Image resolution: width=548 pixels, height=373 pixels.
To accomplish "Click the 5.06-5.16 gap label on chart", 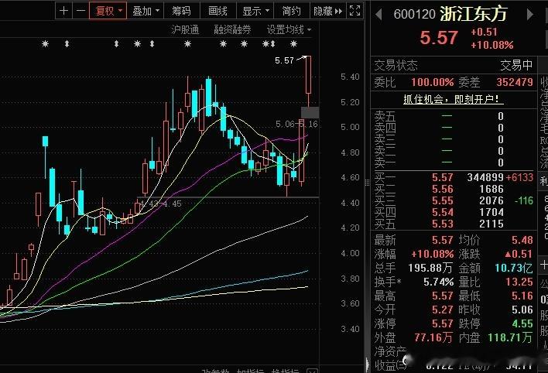I will point(296,124).
